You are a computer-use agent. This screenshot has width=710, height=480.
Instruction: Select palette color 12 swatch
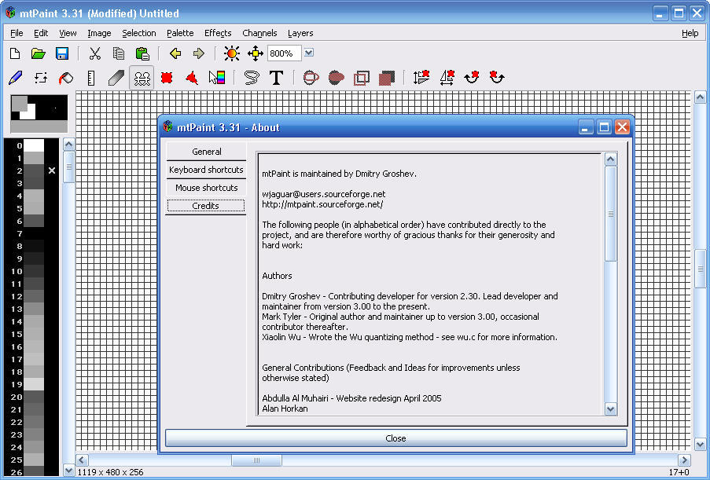pos(34,296)
